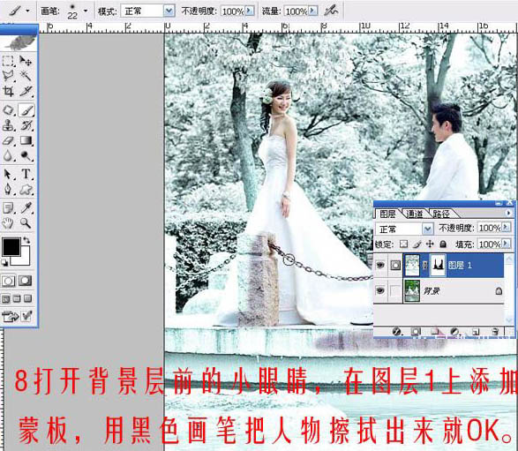Open the brush preset picker arrow
The height and width of the screenshot is (451, 518).
point(86,11)
